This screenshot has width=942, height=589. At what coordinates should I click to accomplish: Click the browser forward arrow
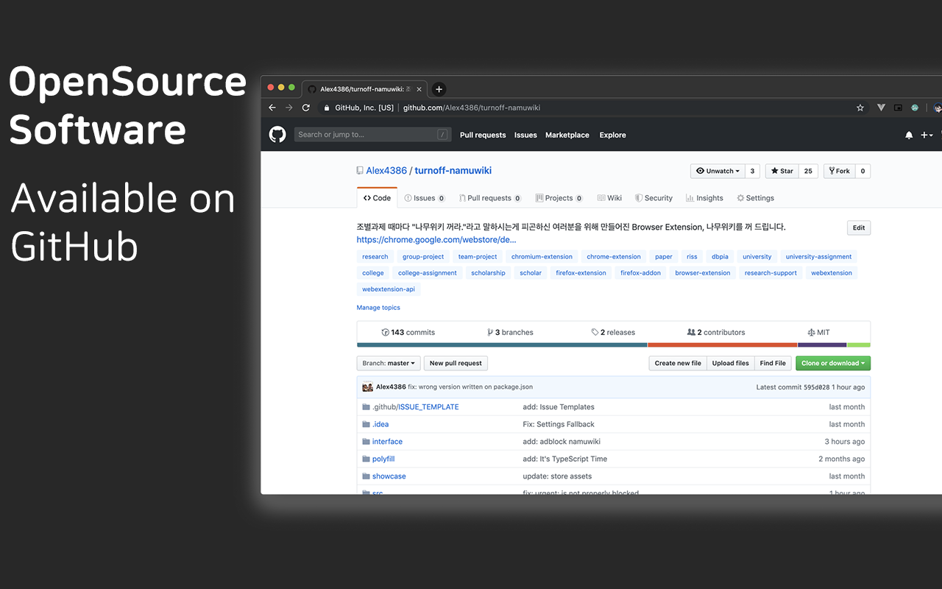pyautogui.click(x=289, y=107)
